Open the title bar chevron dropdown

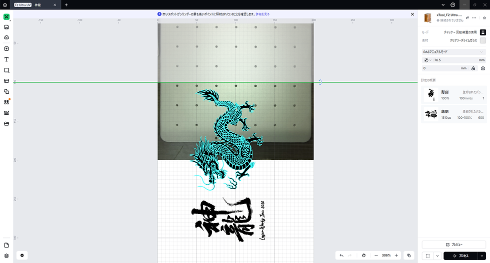pos(443,4)
